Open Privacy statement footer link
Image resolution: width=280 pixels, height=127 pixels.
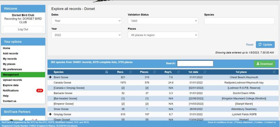244,122
